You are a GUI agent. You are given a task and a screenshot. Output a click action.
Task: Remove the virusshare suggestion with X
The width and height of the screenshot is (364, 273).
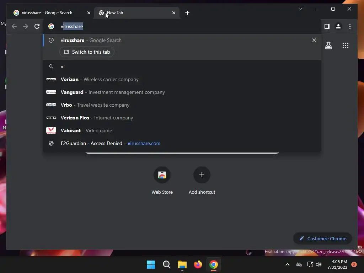pyautogui.click(x=314, y=40)
